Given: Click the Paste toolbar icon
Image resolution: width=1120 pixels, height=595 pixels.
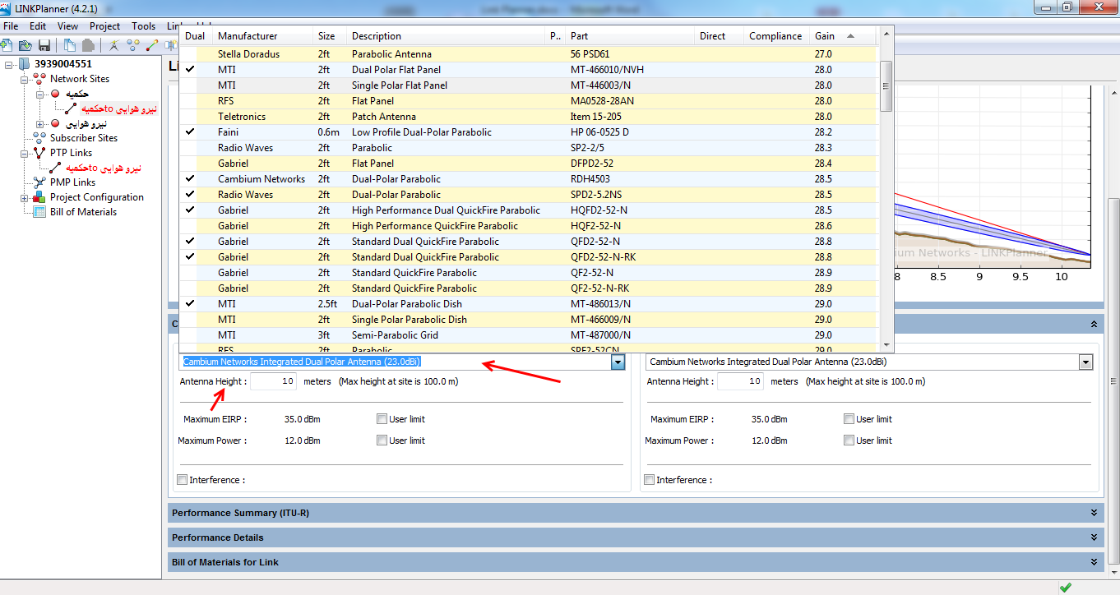Looking at the screenshot, I should [x=87, y=44].
